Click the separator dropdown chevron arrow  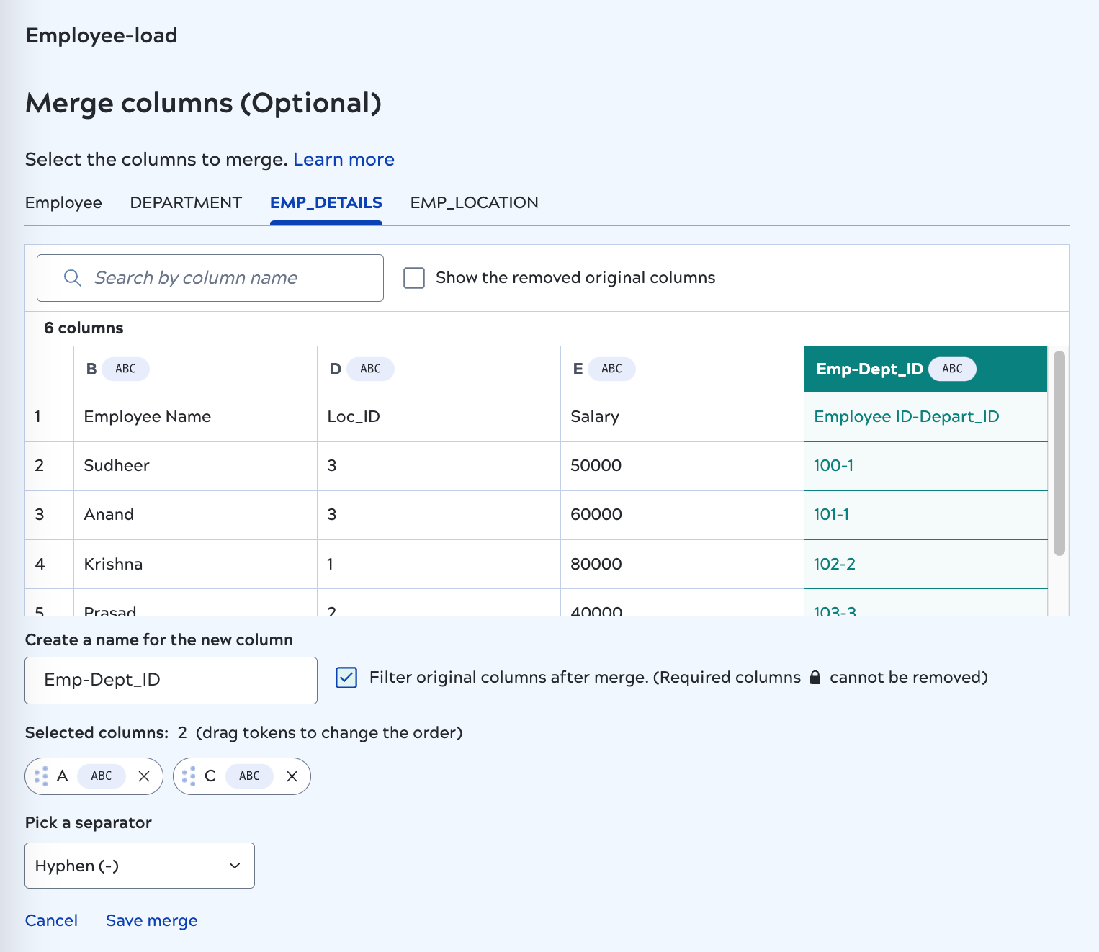pyautogui.click(x=235, y=866)
